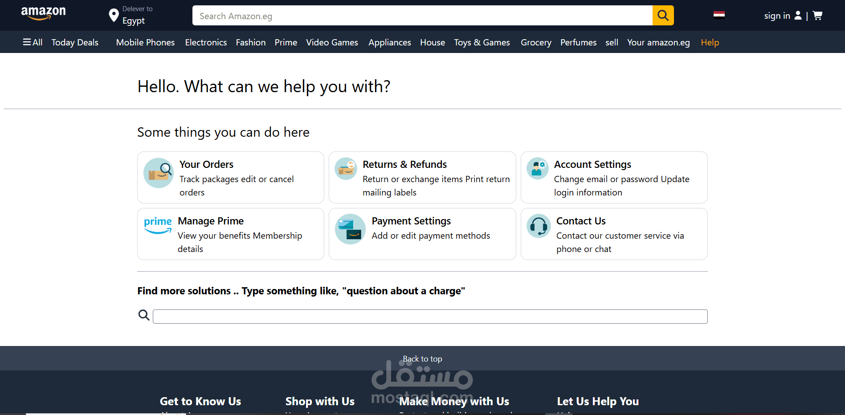Open Your Orders heading

[x=207, y=164]
